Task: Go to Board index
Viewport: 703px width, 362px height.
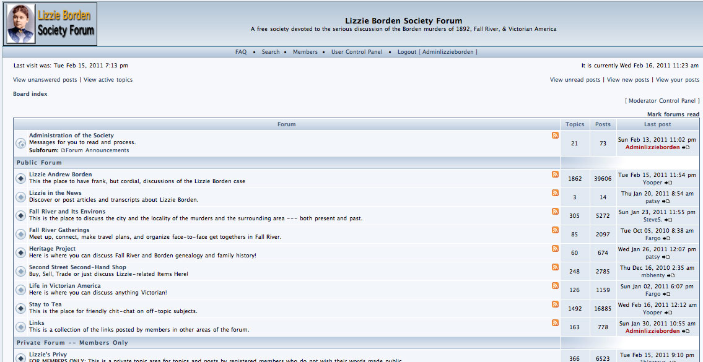Action: click(x=30, y=94)
